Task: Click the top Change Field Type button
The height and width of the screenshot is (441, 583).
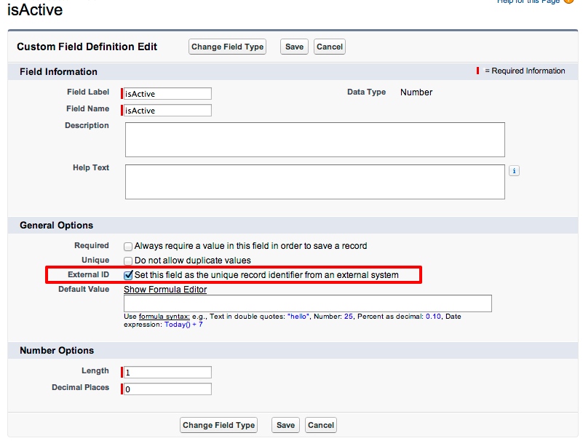Action: click(x=227, y=47)
